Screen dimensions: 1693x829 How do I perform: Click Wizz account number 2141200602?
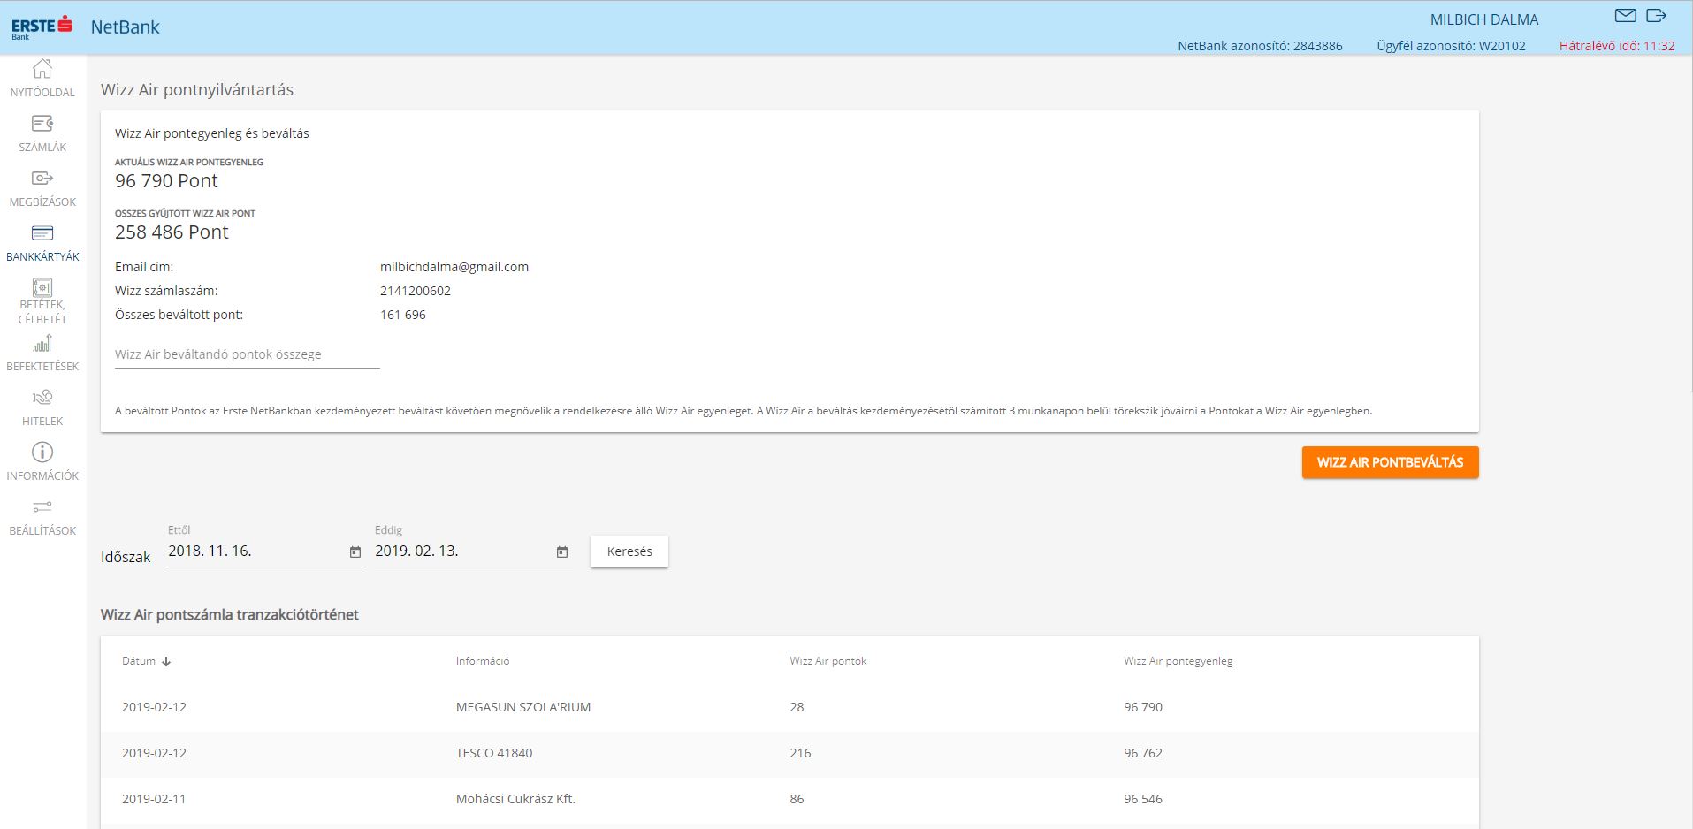pyautogui.click(x=416, y=291)
